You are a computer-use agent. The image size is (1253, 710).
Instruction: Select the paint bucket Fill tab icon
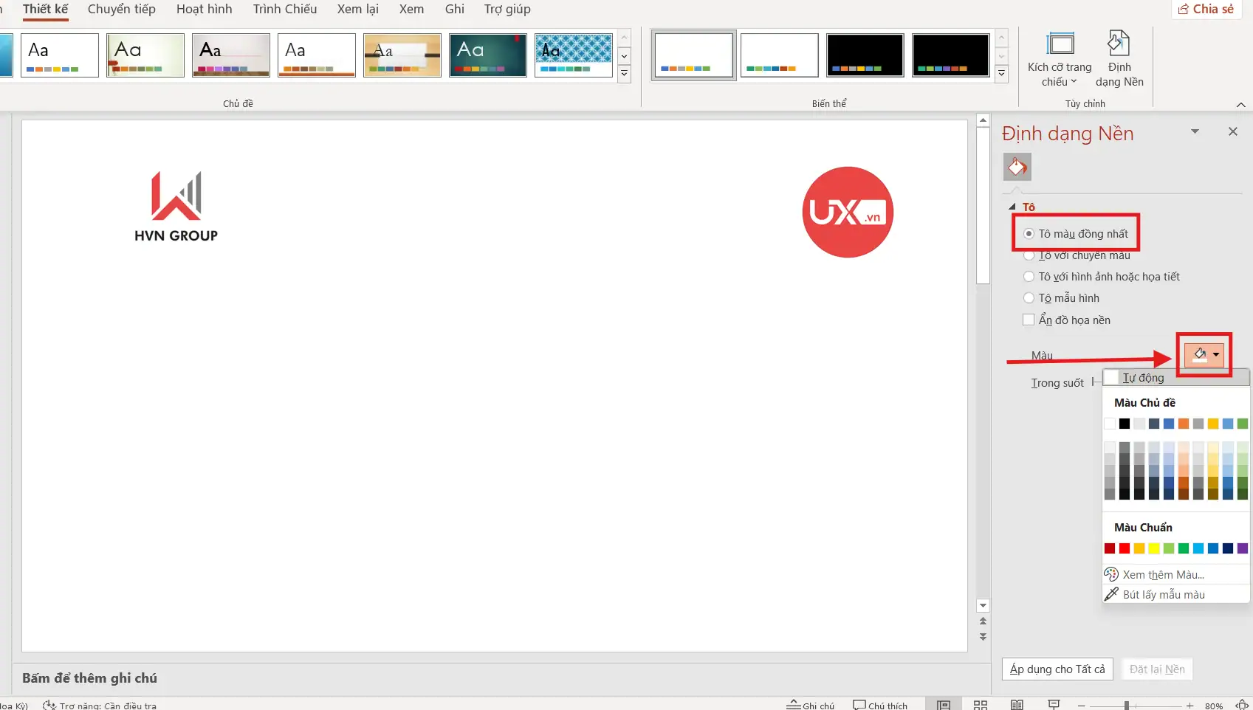[1017, 167]
